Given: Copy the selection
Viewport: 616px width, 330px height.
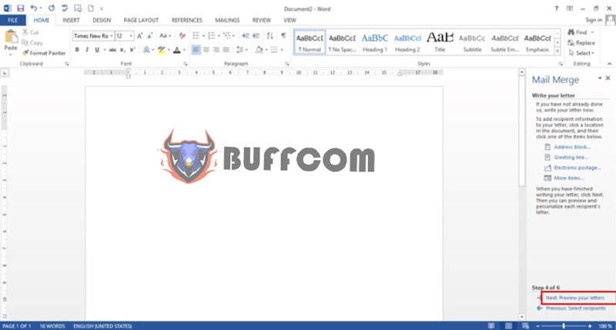Looking at the screenshot, I should pos(32,43).
